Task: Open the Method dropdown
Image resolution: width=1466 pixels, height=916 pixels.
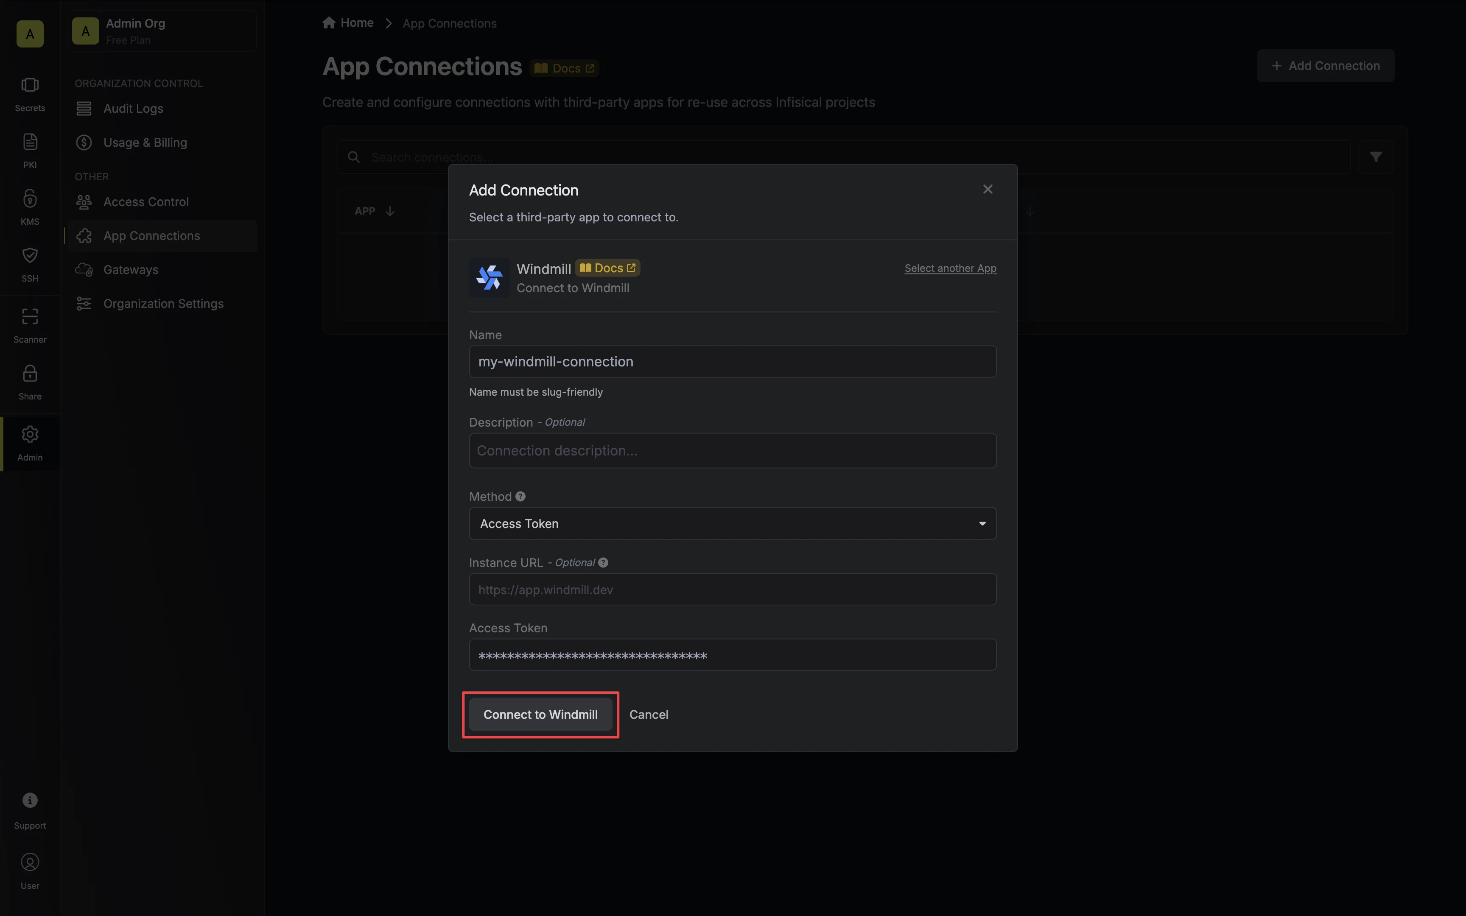Action: (733, 523)
